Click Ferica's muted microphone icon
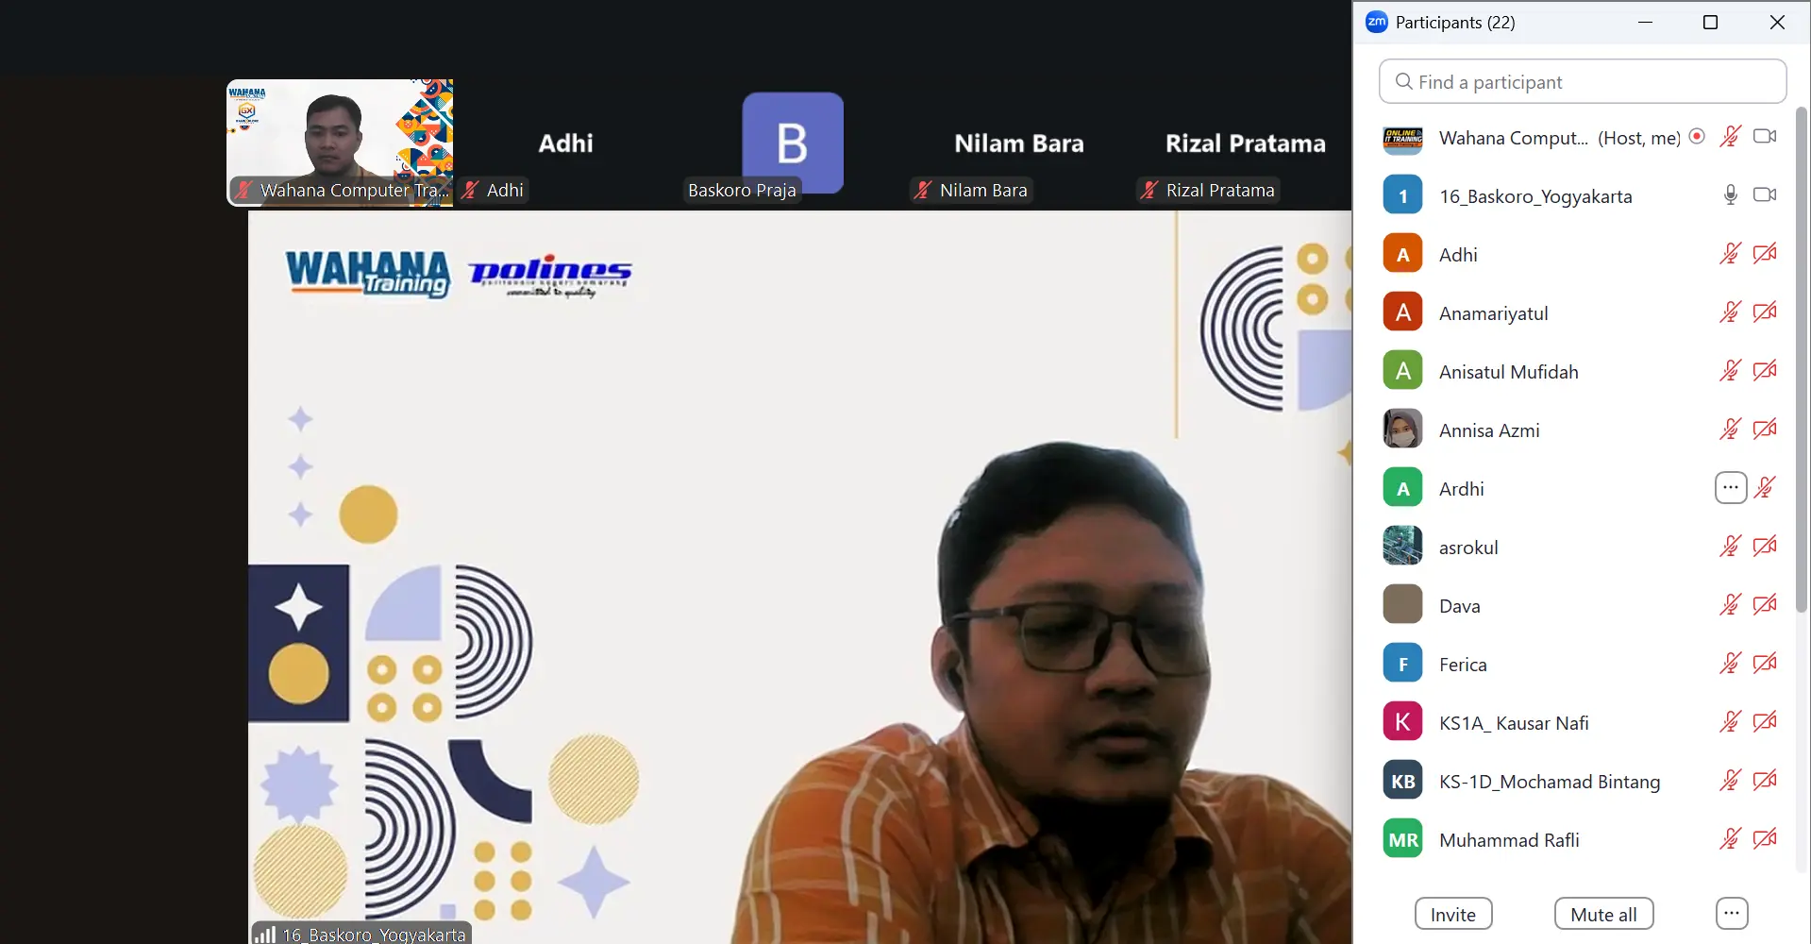 (1730, 664)
